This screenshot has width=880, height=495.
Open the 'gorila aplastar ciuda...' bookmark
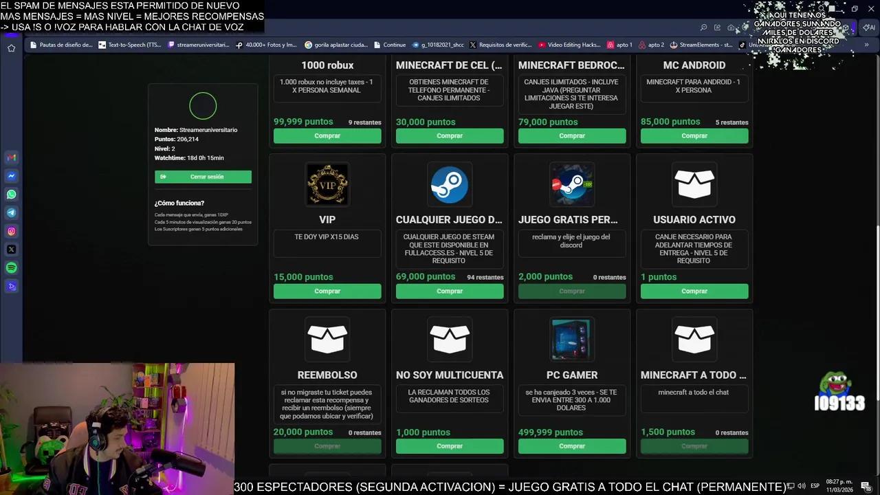point(336,45)
